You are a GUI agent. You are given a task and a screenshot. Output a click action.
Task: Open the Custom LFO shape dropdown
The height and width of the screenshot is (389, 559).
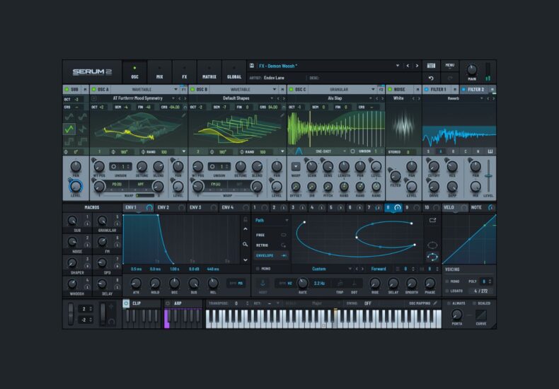pyautogui.click(x=349, y=269)
